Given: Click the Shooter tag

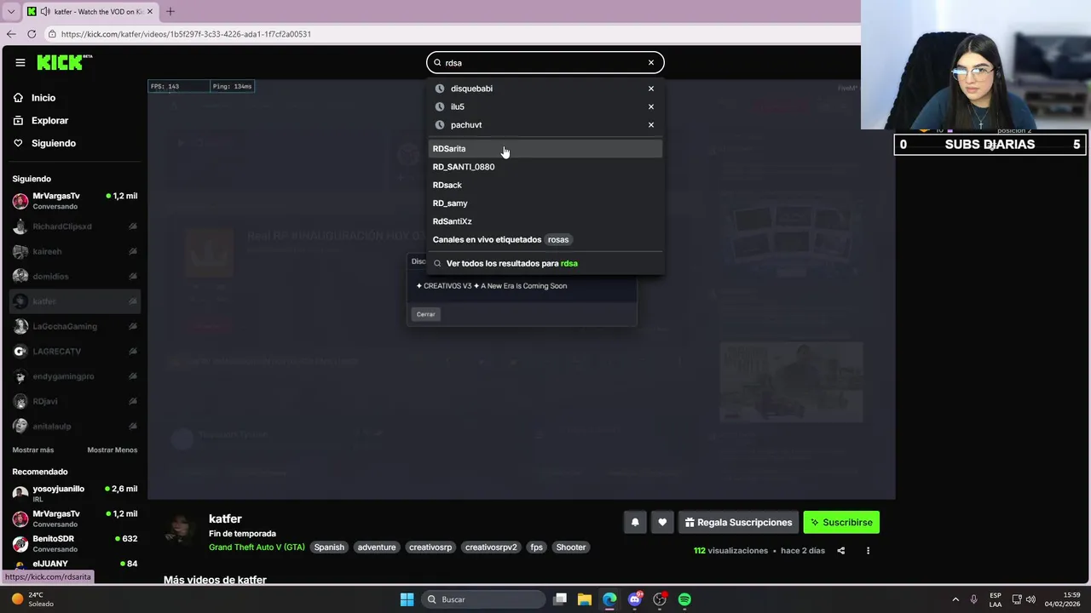Looking at the screenshot, I should (571, 547).
